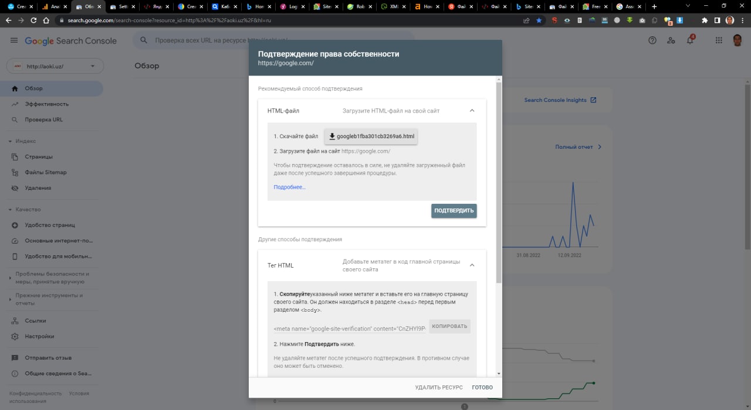Open the Подробнее… link
This screenshot has height=410, width=751.
tap(290, 187)
